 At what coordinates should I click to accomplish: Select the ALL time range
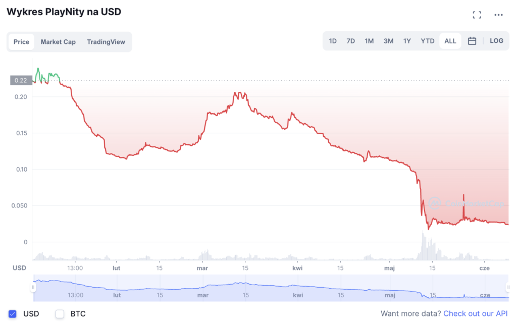click(x=450, y=41)
